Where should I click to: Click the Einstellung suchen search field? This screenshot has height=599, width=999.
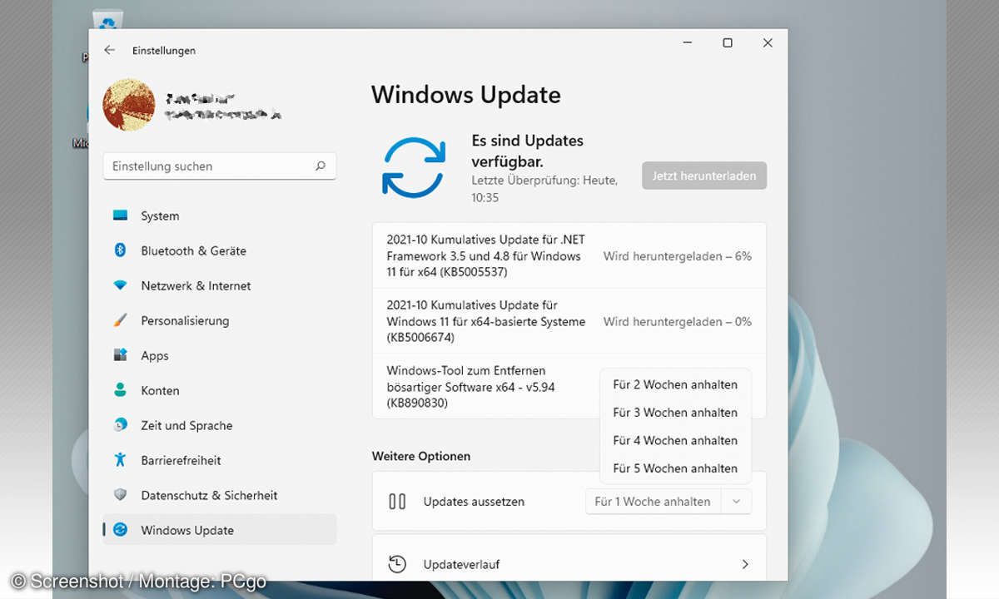[220, 166]
